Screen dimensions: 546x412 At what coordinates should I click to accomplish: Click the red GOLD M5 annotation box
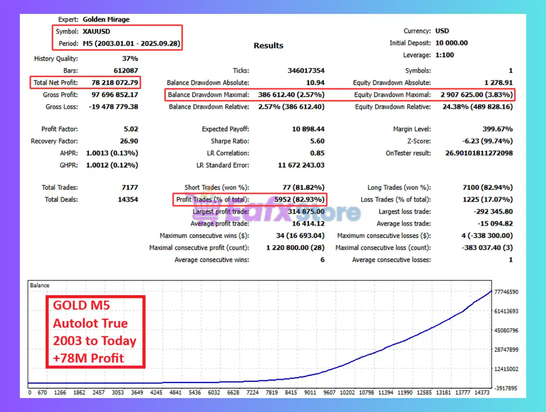click(x=95, y=332)
